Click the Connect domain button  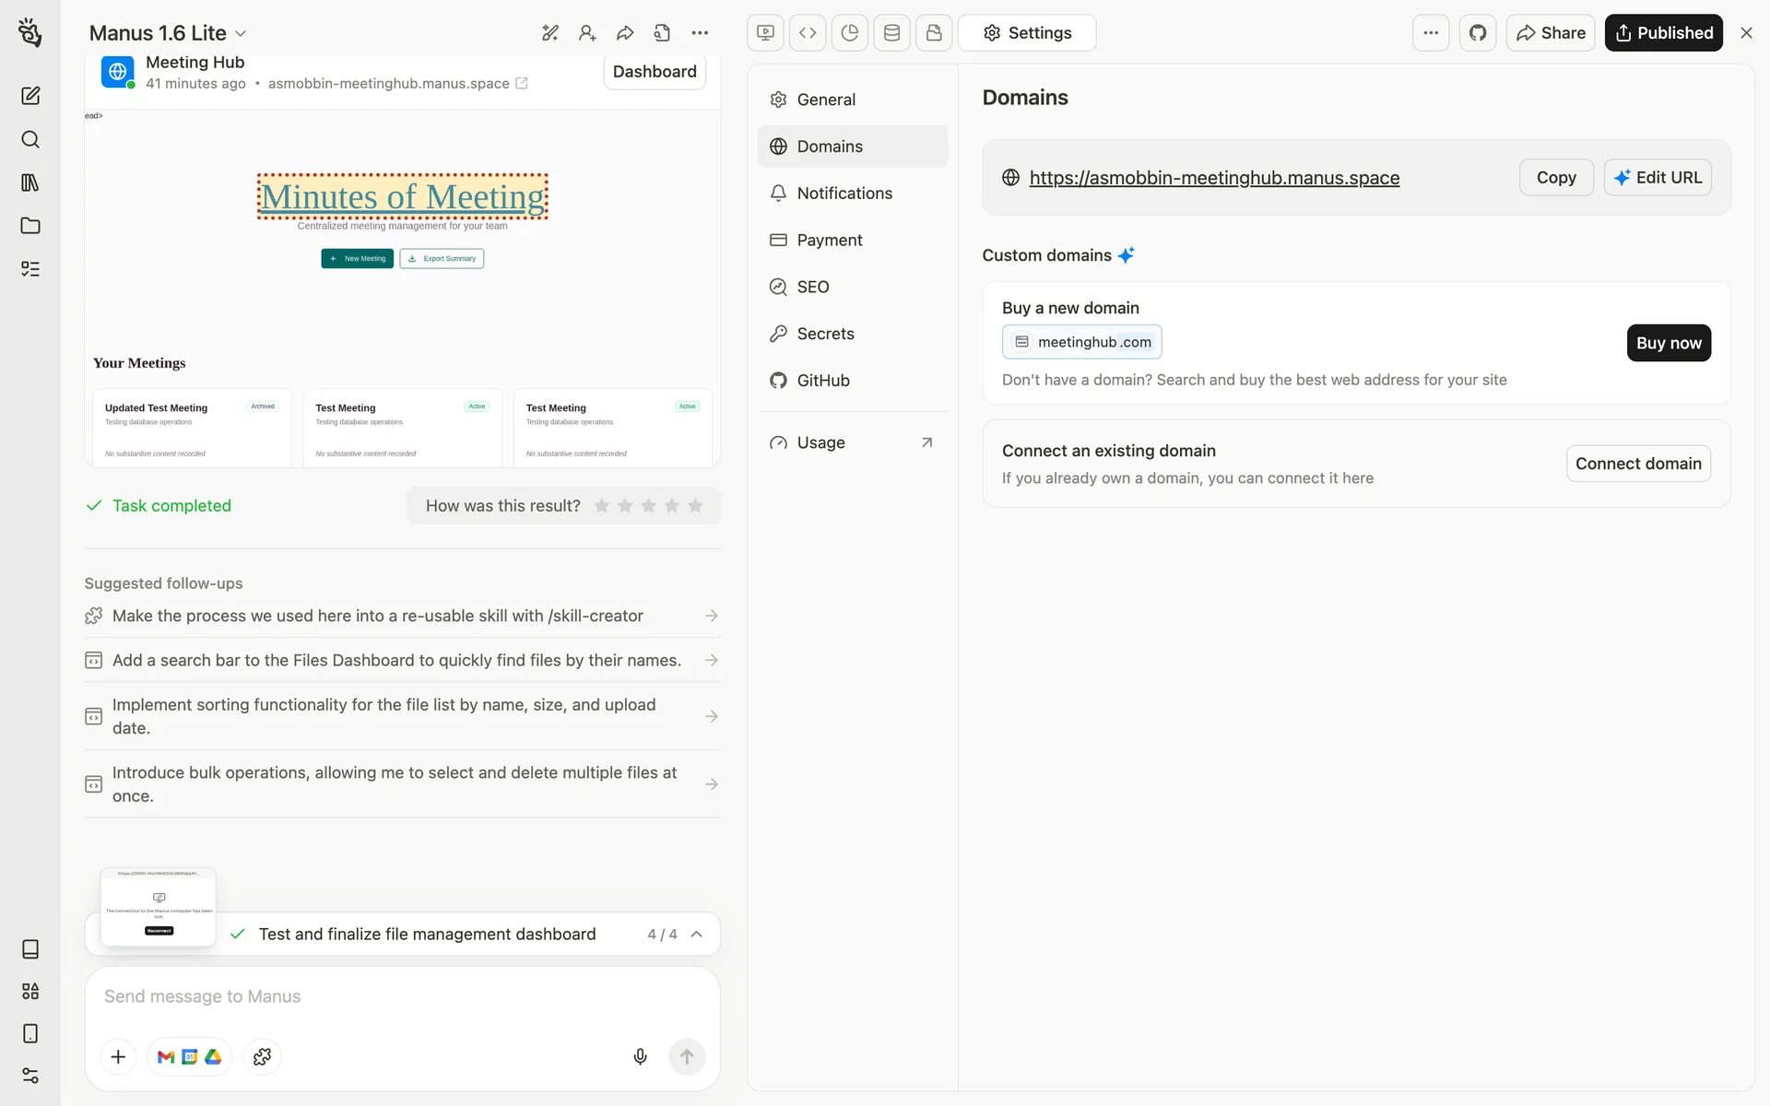coord(1637,464)
